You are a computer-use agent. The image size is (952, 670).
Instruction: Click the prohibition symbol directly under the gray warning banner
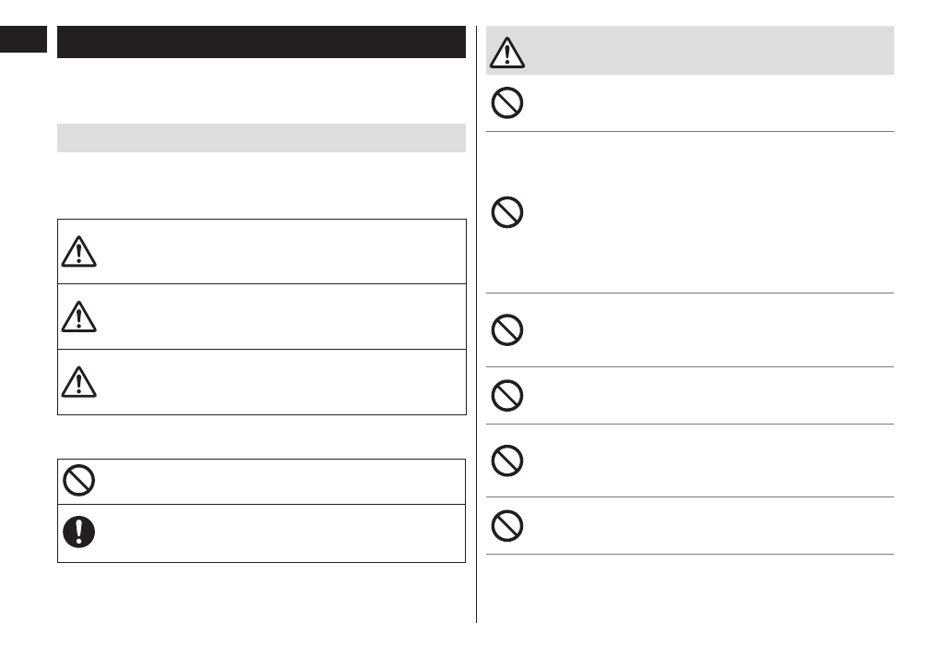coord(507,103)
